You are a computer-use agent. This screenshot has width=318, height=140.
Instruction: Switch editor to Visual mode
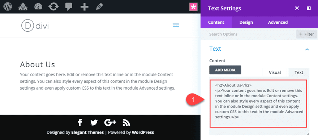point(275,72)
